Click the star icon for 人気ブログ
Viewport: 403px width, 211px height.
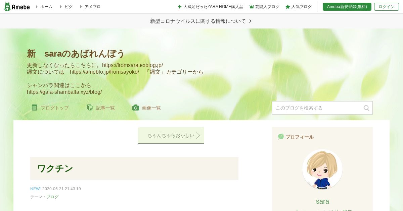tap(288, 7)
